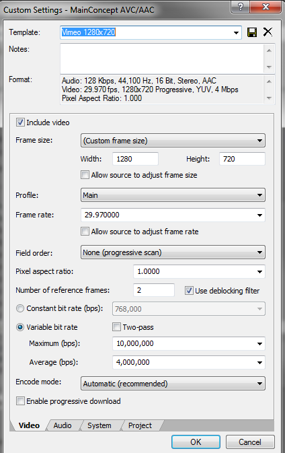Delete the template using the X icon
The height and width of the screenshot is (453, 285).
tap(268, 32)
